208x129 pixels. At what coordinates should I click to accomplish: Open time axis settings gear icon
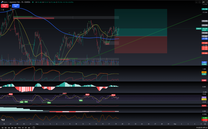click(x=205, y=124)
